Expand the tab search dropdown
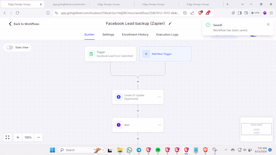The width and height of the screenshot is (276, 155). [x=242, y=4]
